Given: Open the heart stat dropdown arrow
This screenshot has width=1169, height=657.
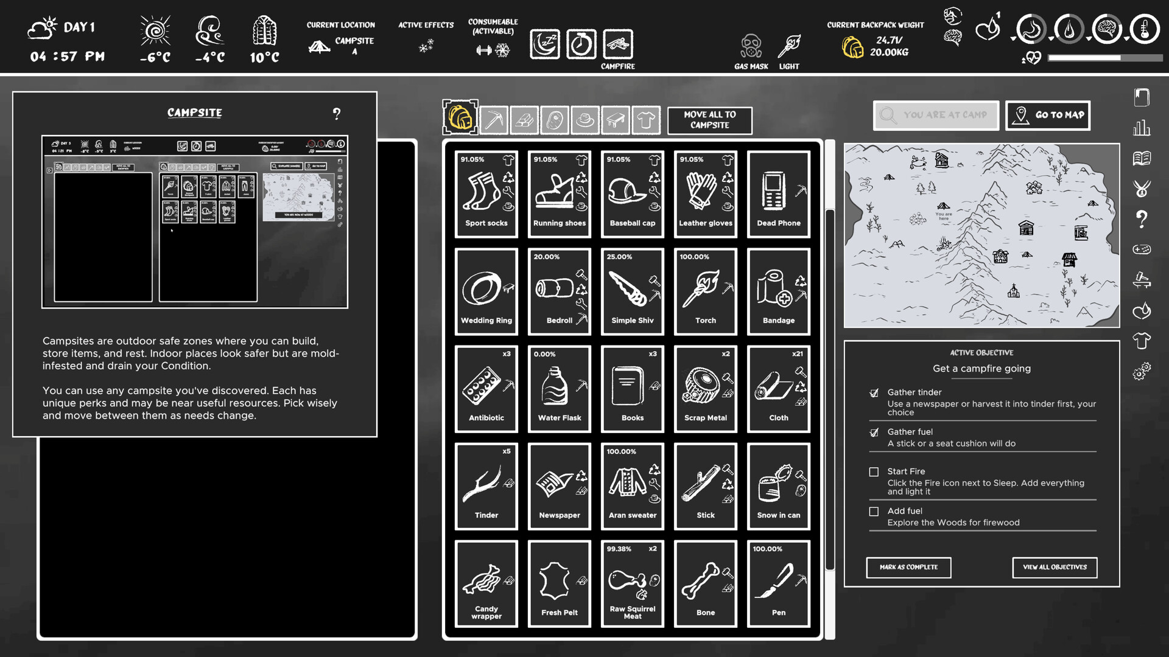Looking at the screenshot, I should pos(1023,59).
